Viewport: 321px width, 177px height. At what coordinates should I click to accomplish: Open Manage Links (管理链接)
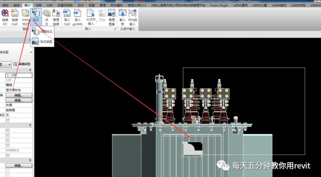click(56, 18)
